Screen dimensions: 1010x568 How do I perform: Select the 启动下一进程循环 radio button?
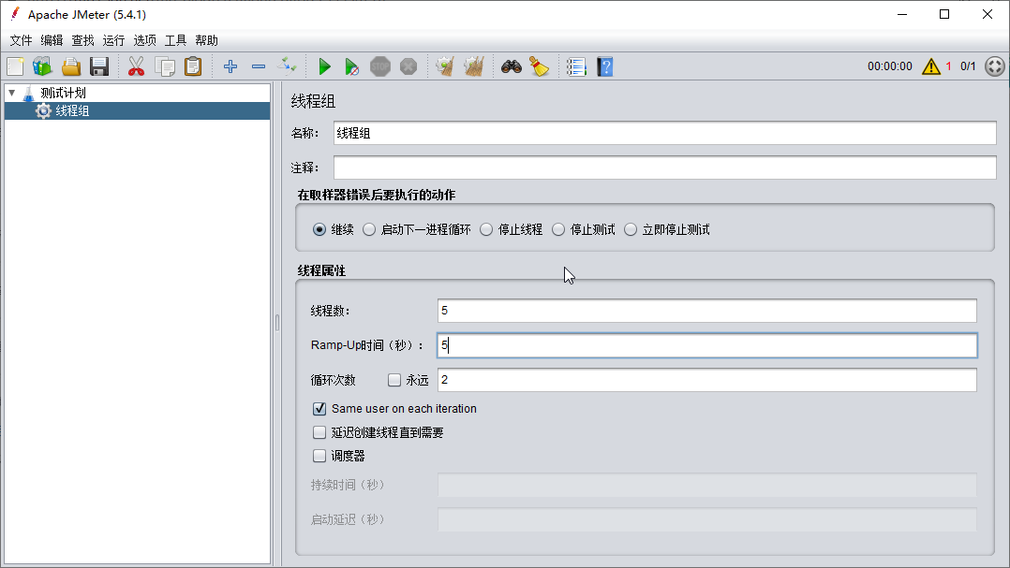pos(368,229)
